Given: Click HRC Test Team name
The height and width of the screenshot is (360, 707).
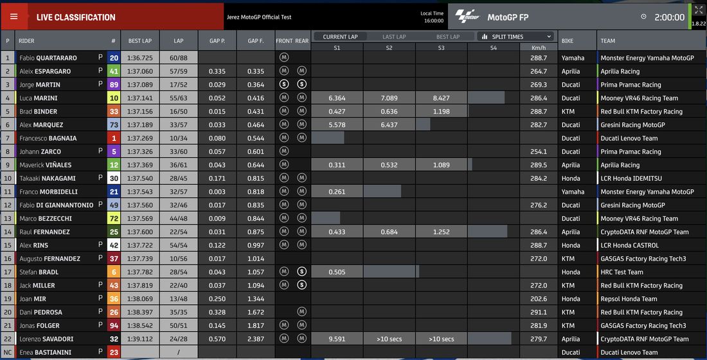Looking at the screenshot, I should (622, 272).
